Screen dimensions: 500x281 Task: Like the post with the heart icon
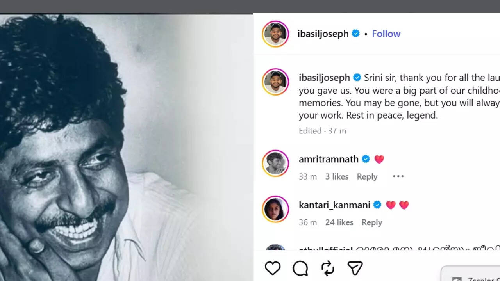click(x=273, y=268)
